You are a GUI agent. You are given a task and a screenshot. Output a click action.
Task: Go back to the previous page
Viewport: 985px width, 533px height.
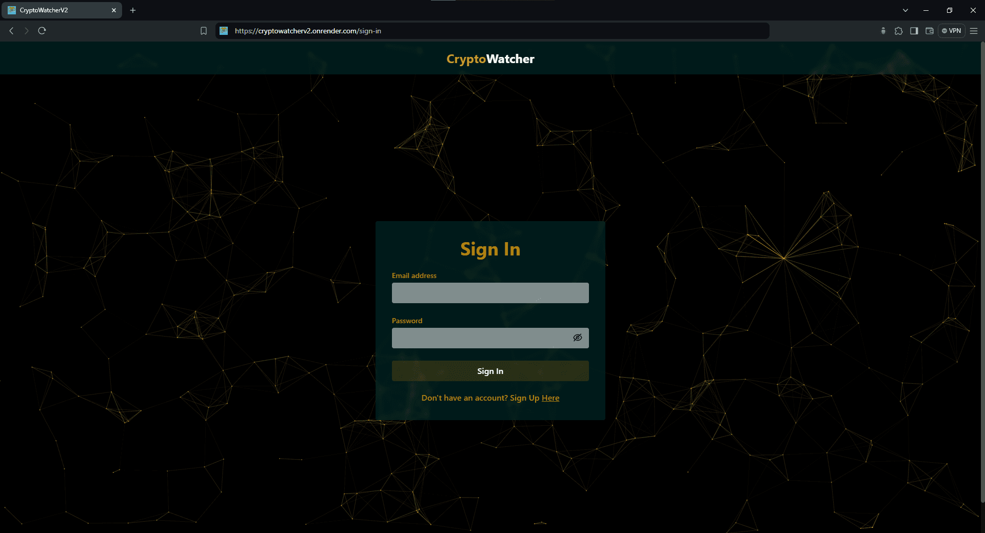(11, 31)
